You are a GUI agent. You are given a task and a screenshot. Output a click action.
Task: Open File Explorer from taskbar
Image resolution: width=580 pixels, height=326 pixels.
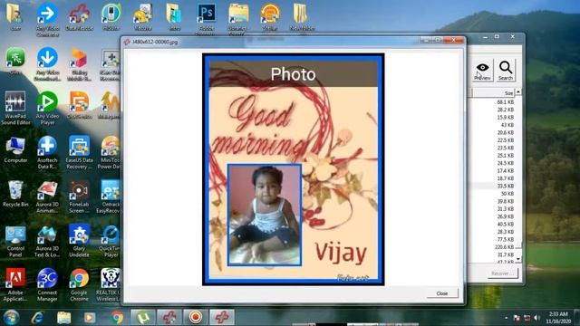pyautogui.click(x=64, y=318)
